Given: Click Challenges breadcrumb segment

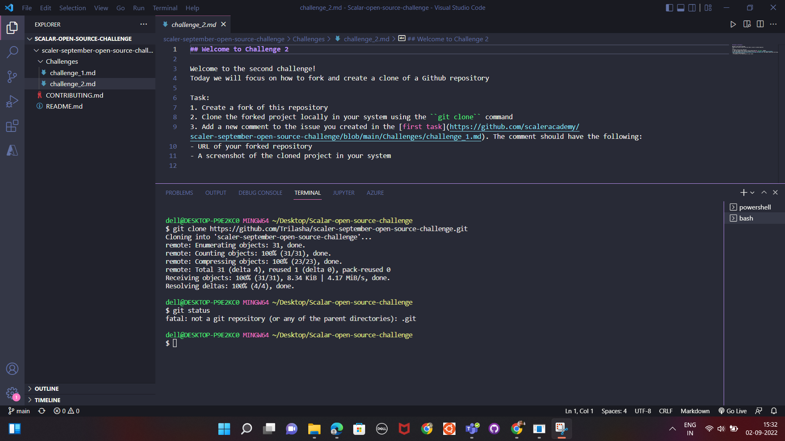Looking at the screenshot, I should (308, 39).
